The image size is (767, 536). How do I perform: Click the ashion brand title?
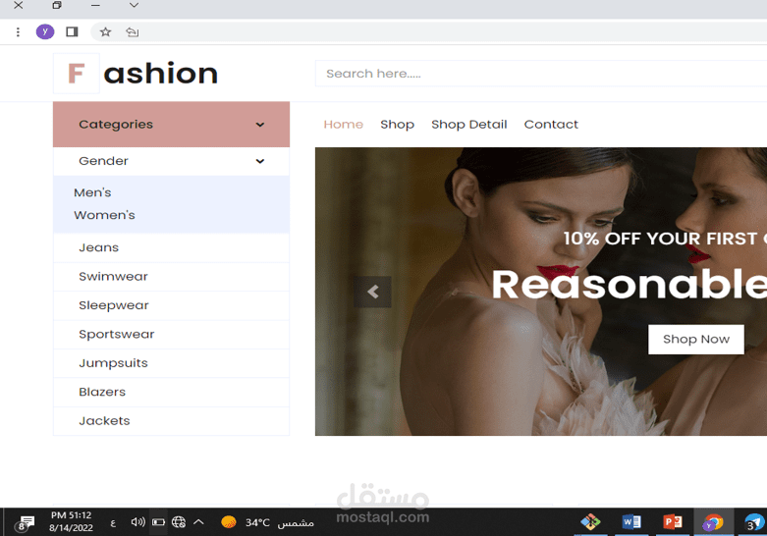[161, 74]
